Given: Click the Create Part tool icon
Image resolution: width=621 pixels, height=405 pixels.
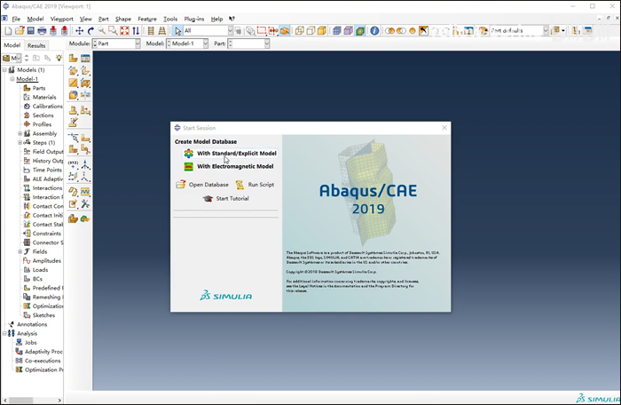Looking at the screenshot, I should tap(74, 59).
